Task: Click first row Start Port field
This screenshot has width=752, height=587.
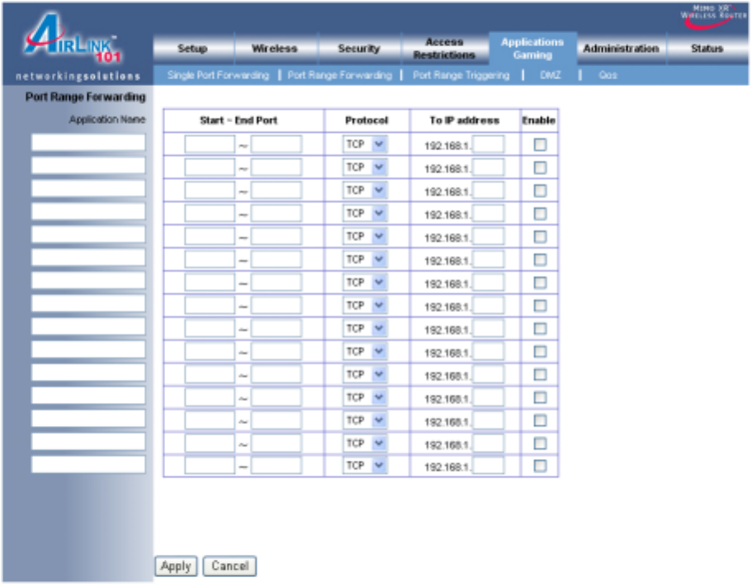Action: [x=210, y=144]
